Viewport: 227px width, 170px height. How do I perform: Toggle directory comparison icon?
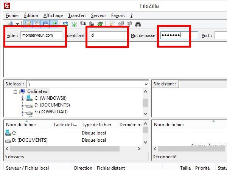pos(121,24)
